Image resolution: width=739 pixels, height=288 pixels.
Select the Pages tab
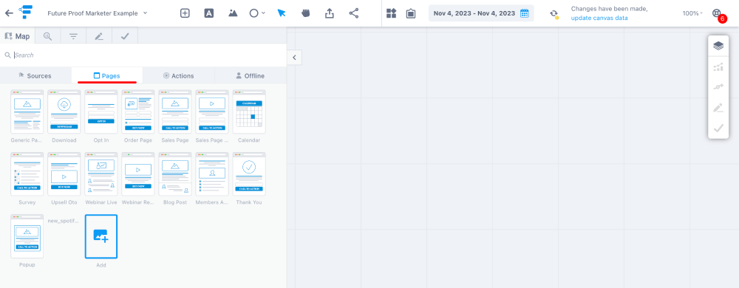click(107, 76)
